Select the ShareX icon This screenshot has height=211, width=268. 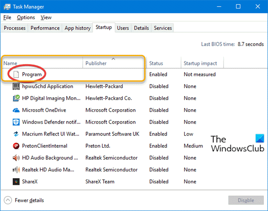(16, 182)
